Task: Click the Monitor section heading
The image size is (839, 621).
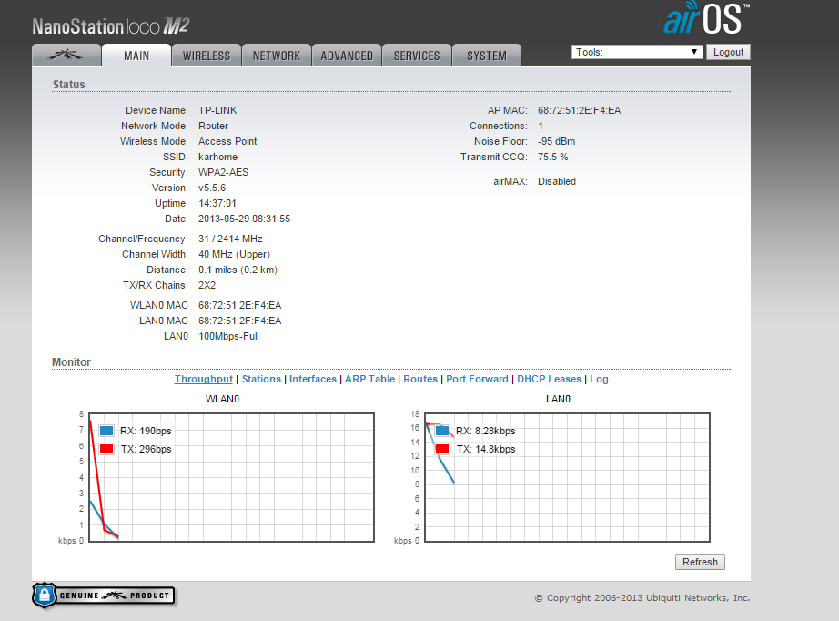Action: click(71, 361)
